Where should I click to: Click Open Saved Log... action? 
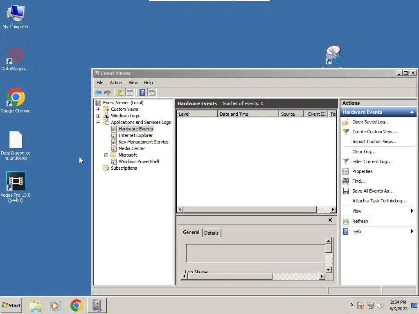pos(371,122)
